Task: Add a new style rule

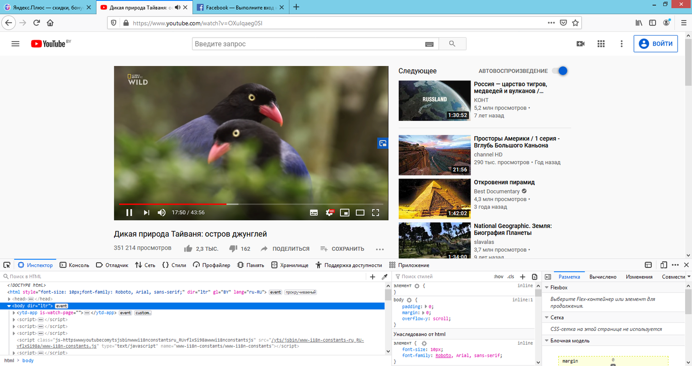Action: [523, 276]
